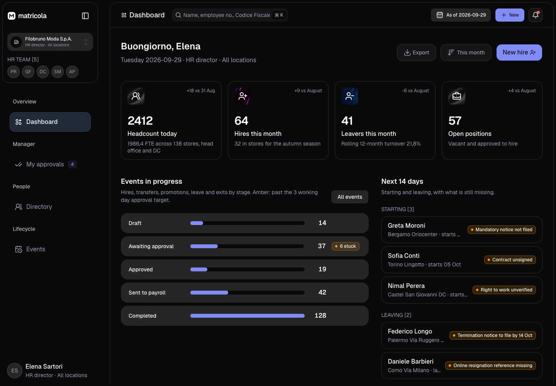Click the PR team avatar
556x386 pixels.
tap(14, 72)
